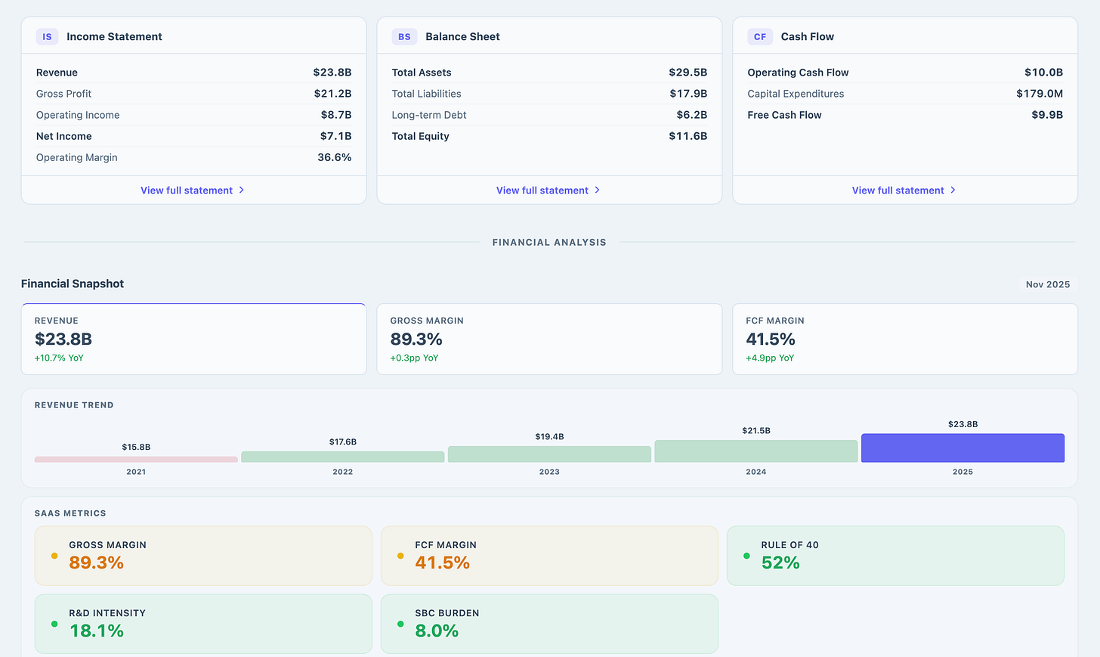Screen dimensions: 1100x657
Task: Click the 2021 revenue bar in Revenue Trend
Action: click(x=136, y=459)
